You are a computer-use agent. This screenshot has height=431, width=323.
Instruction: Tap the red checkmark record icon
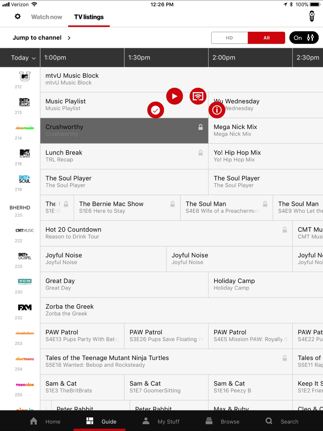tap(156, 110)
